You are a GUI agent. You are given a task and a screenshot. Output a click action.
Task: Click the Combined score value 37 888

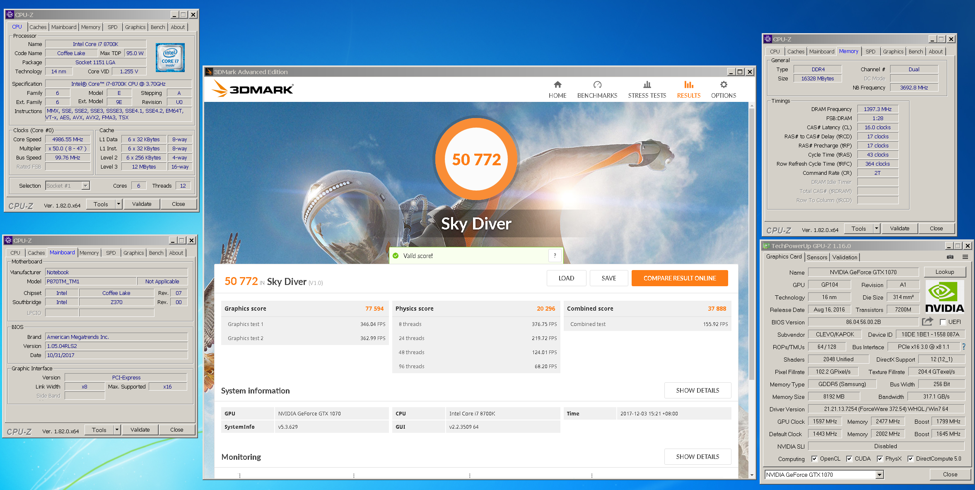tap(717, 309)
